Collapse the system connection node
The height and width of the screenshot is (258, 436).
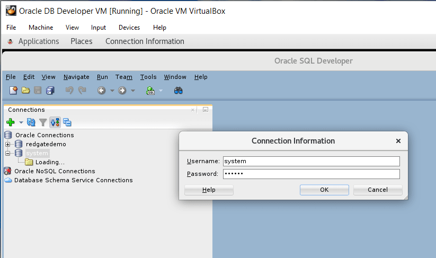click(x=8, y=153)
